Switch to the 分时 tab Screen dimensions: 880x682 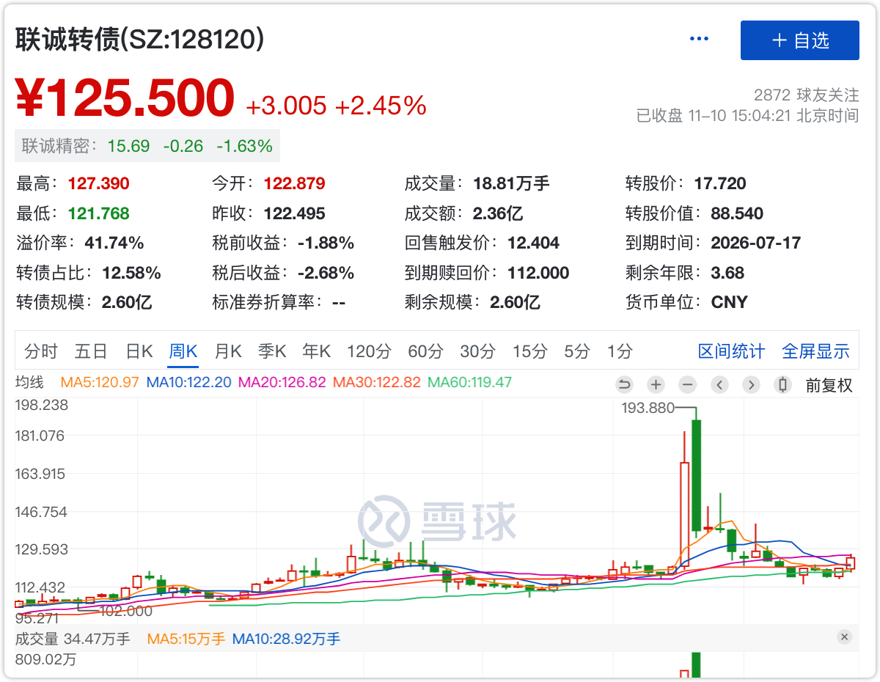coord(41,351)
